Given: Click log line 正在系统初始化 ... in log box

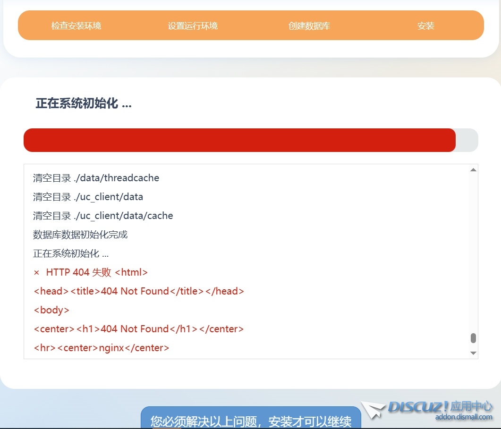Looking at the screenshot, I should coord(71,253).
